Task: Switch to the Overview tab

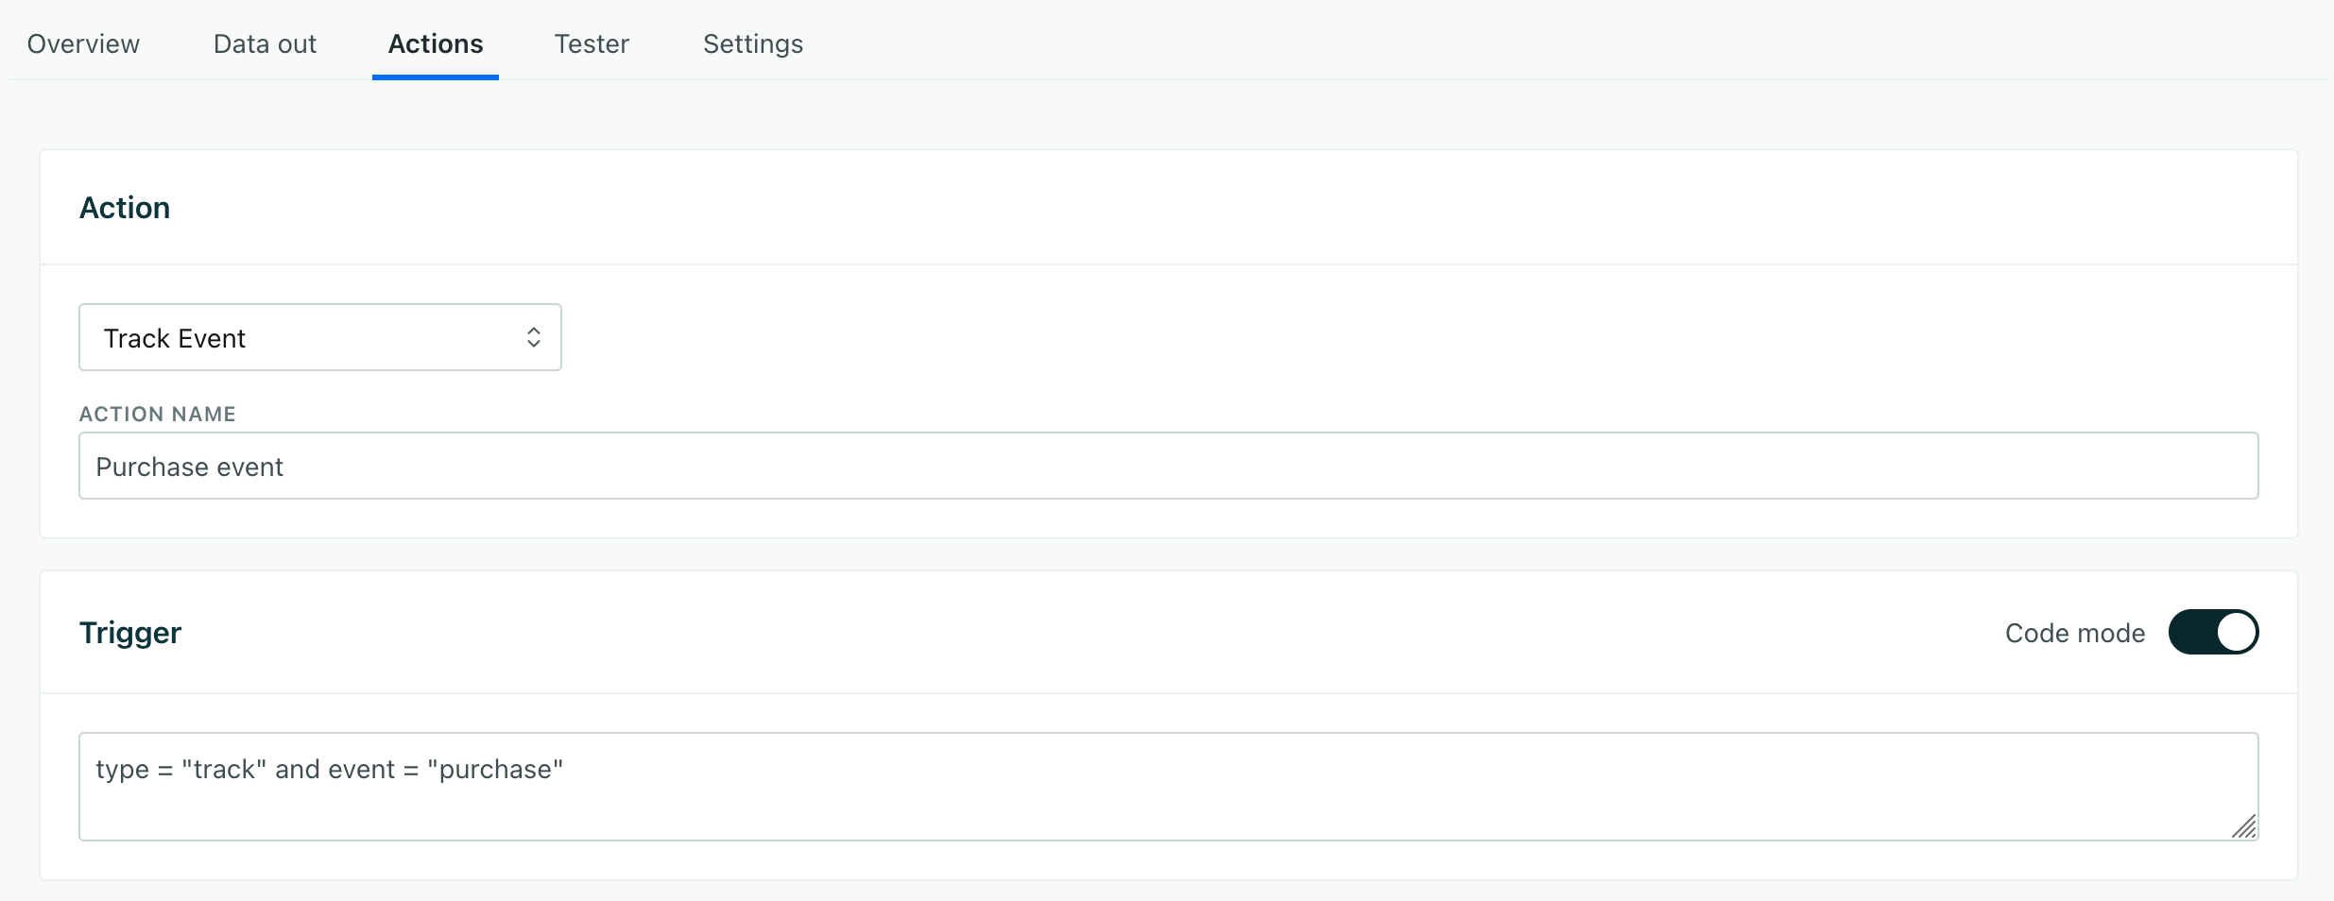Action: click(83, 43)
